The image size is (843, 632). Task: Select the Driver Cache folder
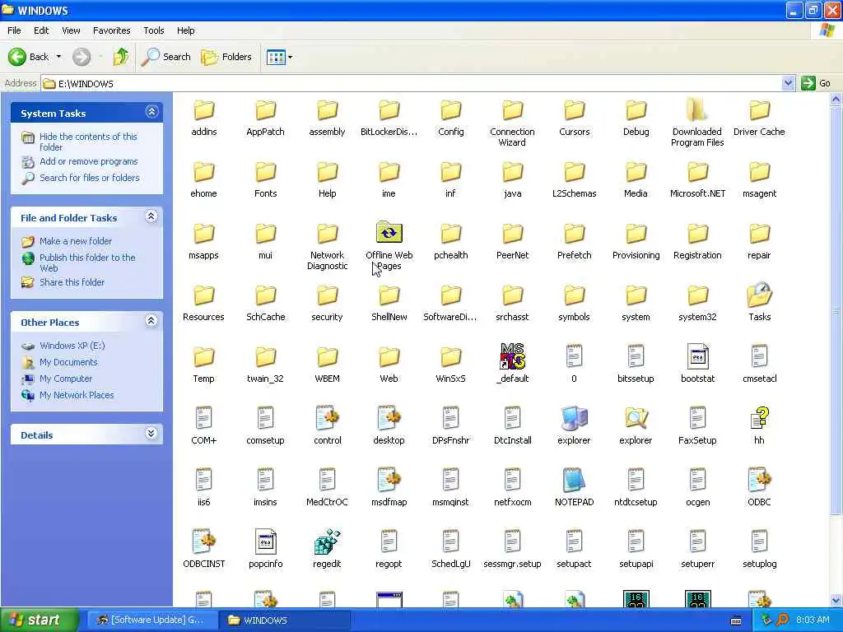(759, 119)
